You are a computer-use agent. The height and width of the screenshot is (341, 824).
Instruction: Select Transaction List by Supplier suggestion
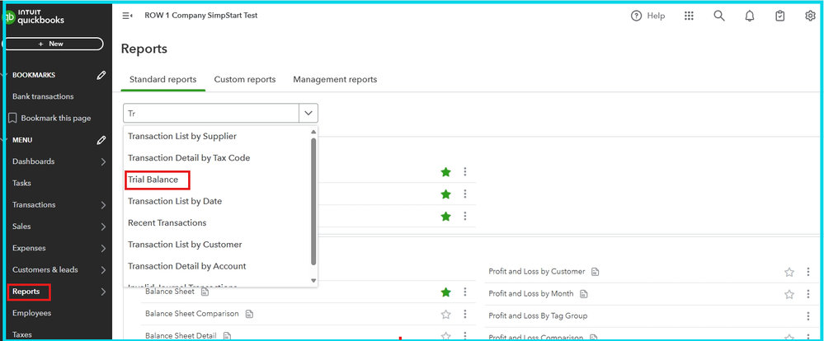click(182, 136)
